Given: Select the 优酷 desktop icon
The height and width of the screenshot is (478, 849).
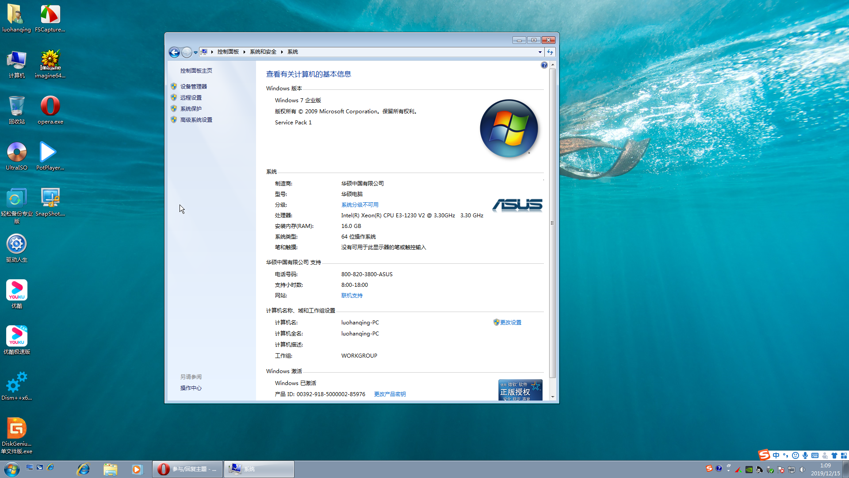Looking at the screenshot, I should (x=16, y=295).
